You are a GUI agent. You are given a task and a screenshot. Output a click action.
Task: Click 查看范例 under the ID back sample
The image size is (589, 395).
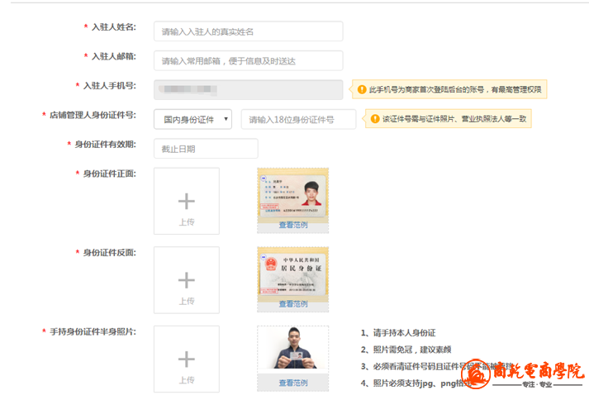[292, 304]
